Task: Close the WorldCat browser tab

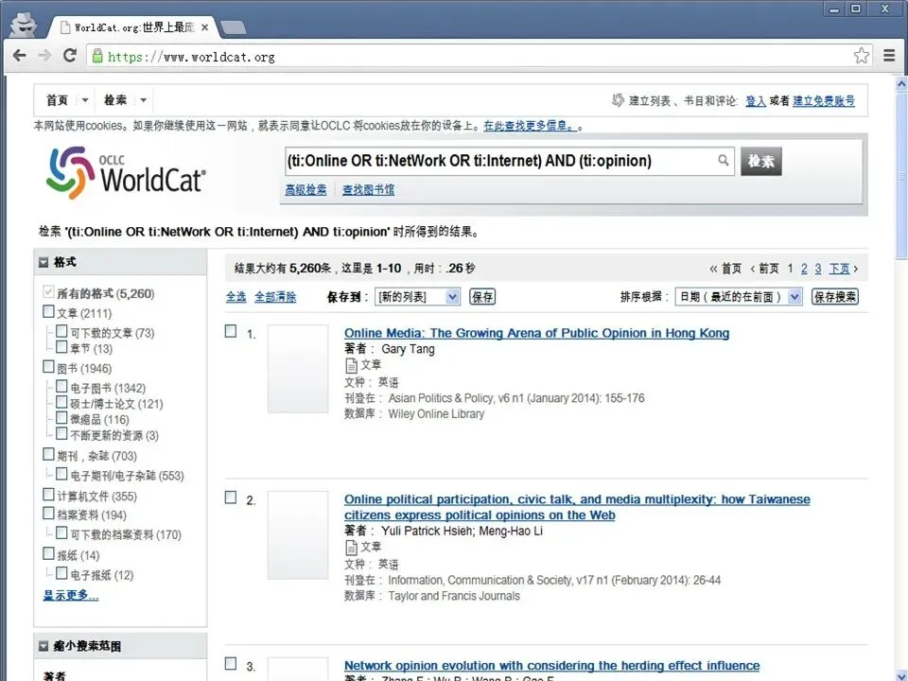Action: click(x=204, y=27)
